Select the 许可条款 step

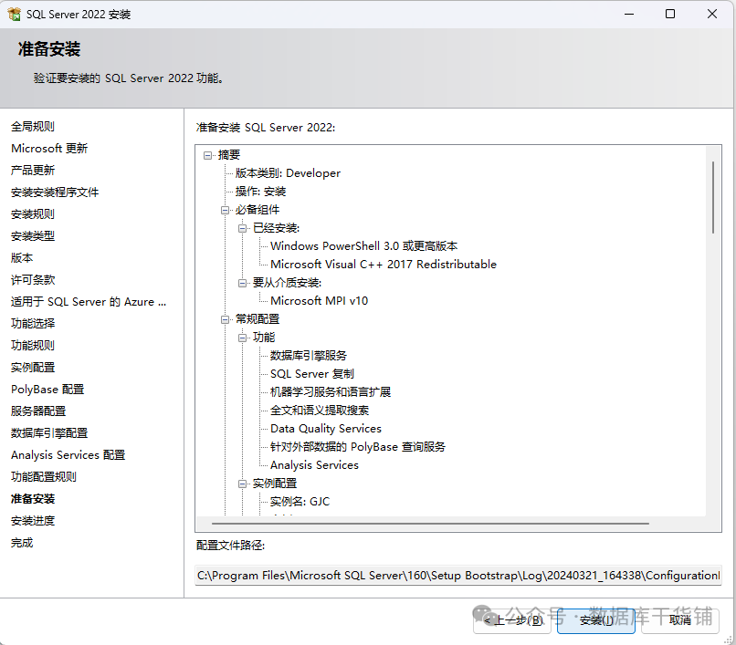(32, 280)
